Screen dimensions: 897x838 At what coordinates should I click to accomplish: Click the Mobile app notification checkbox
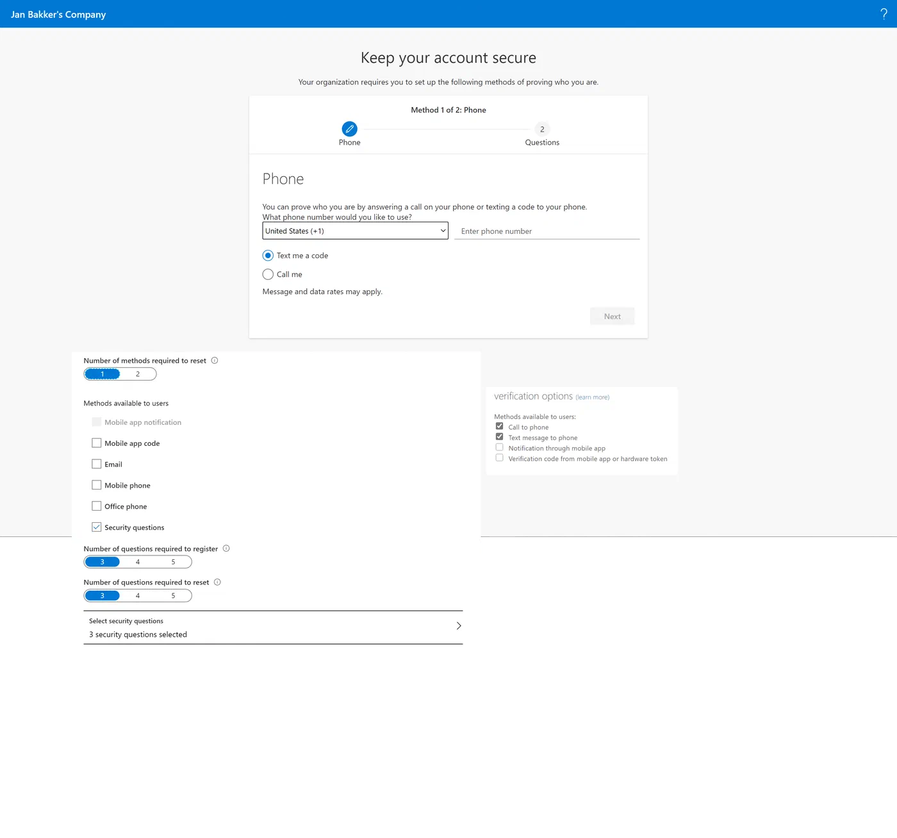coord(97,422)
